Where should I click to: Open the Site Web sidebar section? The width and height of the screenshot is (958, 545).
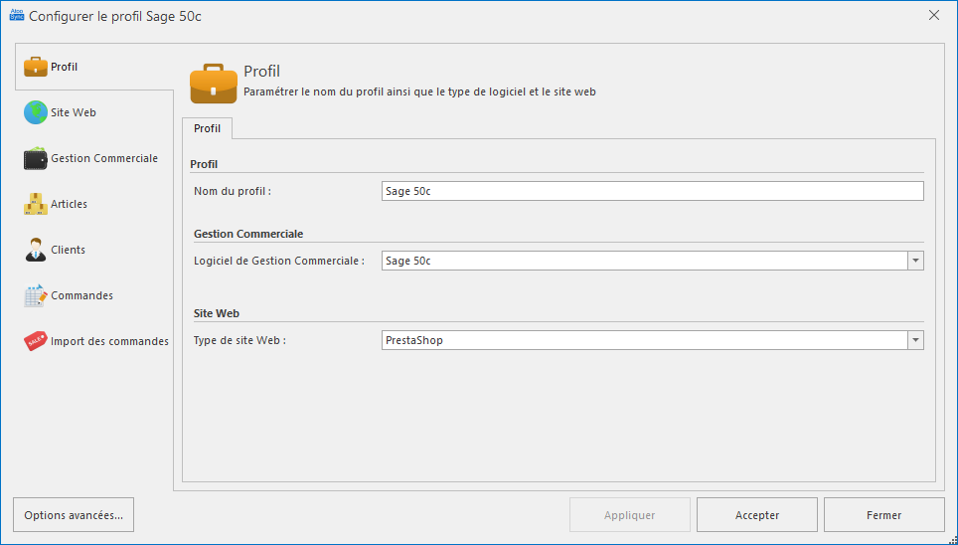point(94,112)
